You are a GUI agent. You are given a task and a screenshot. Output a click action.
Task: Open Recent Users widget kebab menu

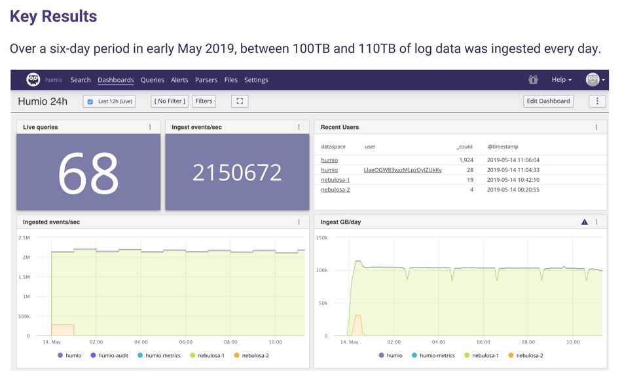coord(596,127)
